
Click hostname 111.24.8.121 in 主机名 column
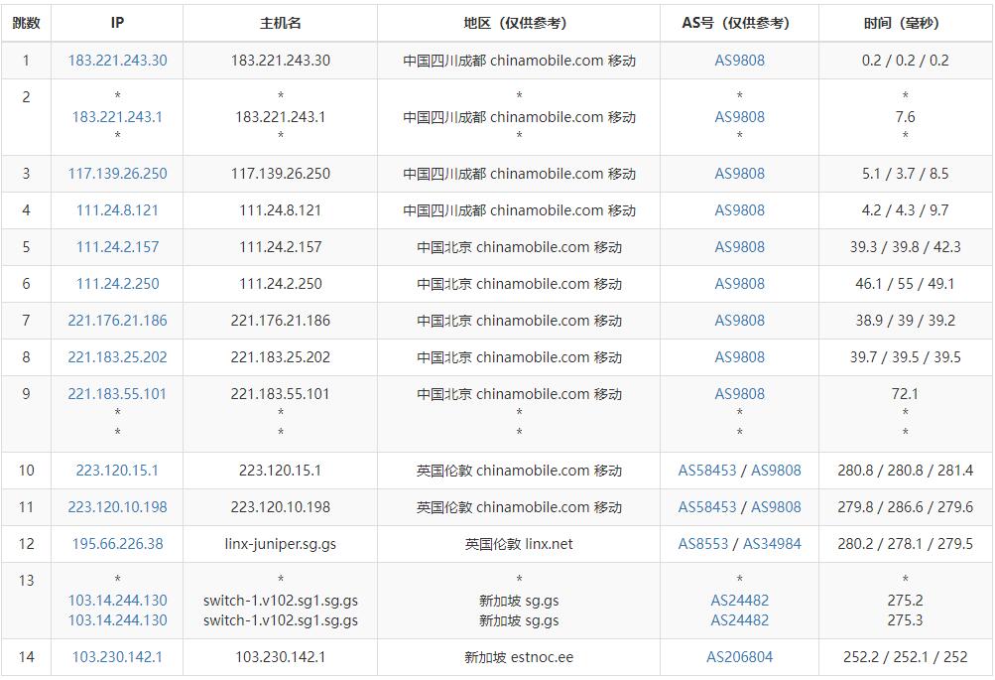[x=280, y=210]
